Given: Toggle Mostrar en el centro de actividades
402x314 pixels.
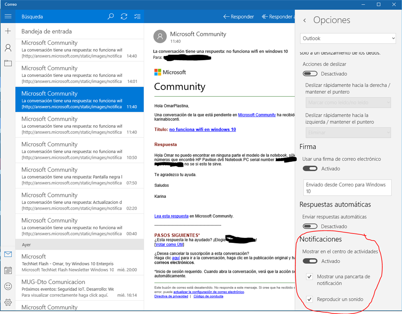Looking at the screenshot, I should click(310, 261).
